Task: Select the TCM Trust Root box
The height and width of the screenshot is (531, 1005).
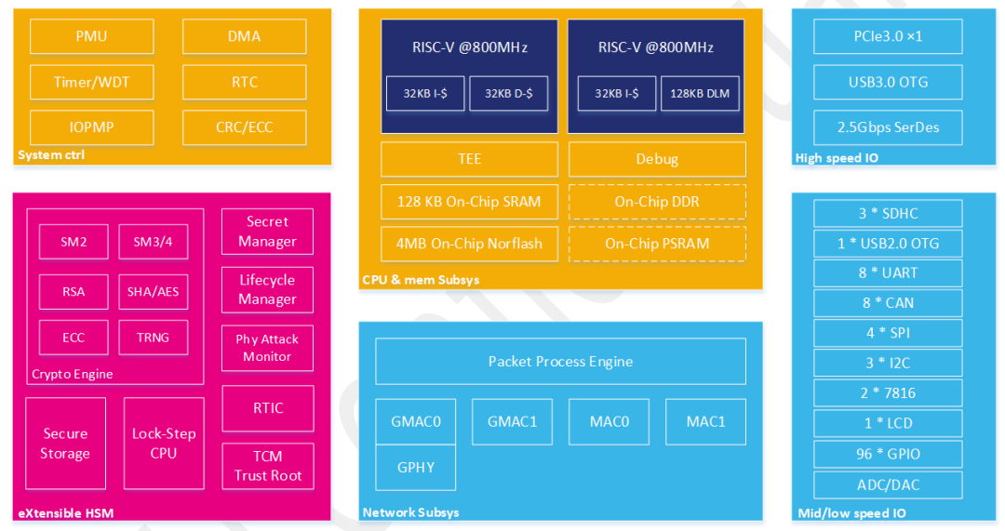Action: (x=268, y=466)
